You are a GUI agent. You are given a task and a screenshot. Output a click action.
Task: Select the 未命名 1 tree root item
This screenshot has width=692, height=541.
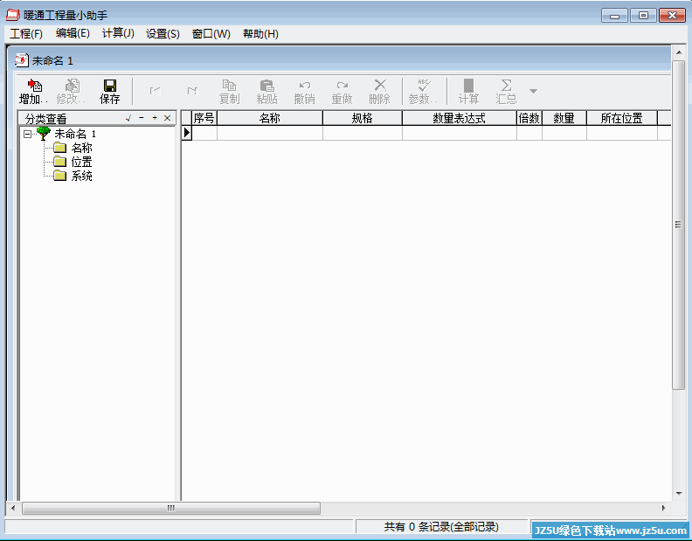pos(75,134)
